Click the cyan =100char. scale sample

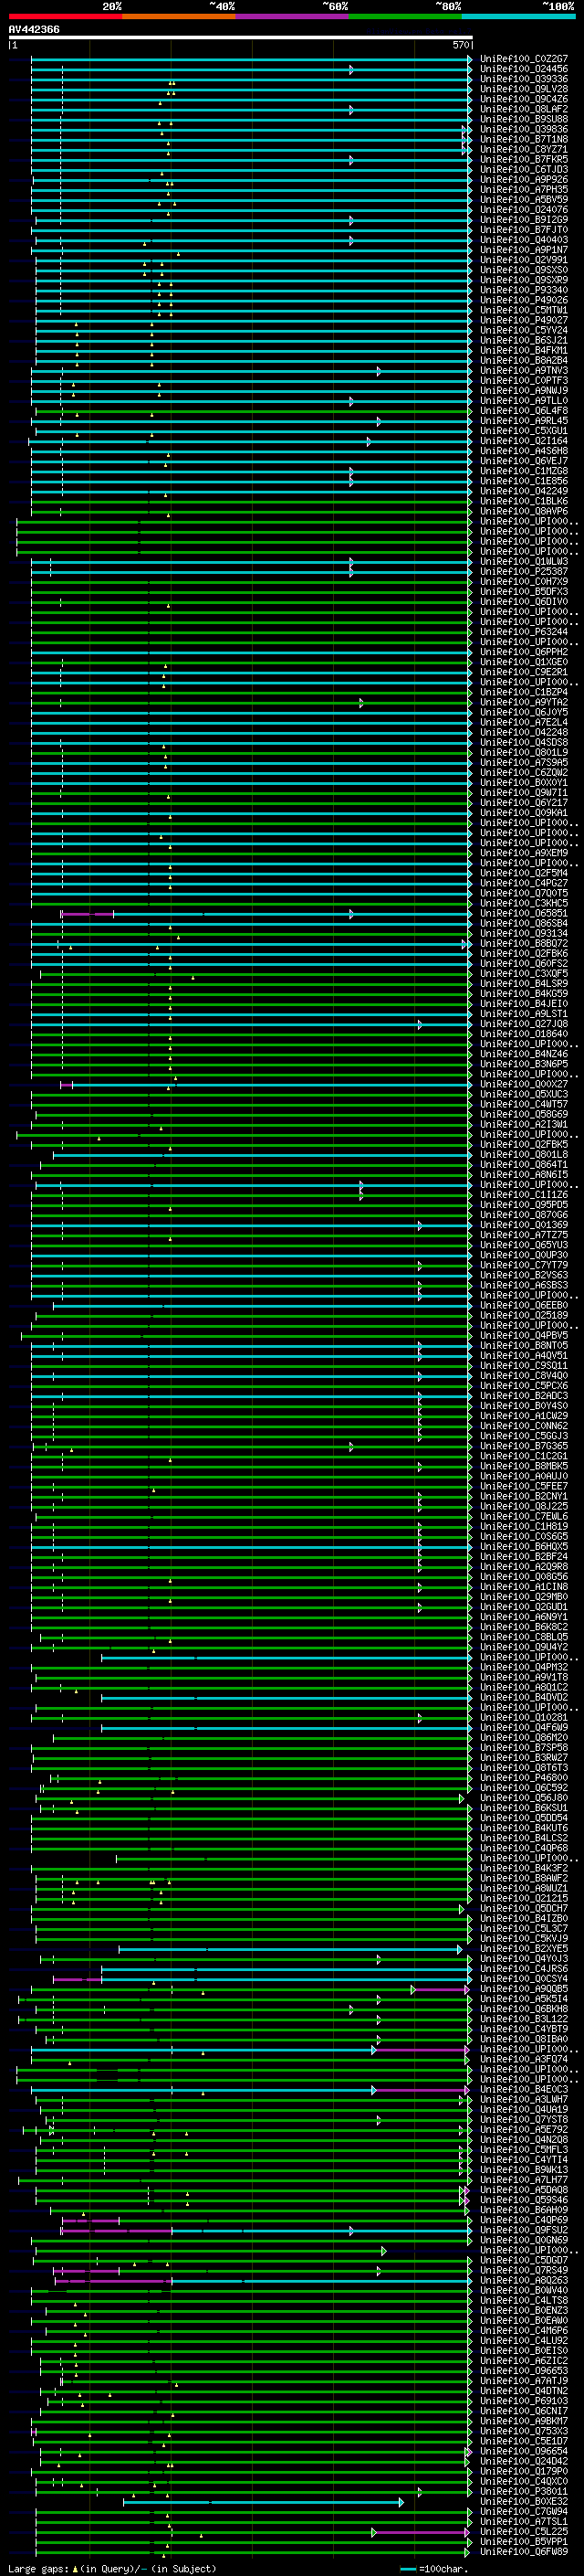pyautogui.click(x=406, y=2569)
